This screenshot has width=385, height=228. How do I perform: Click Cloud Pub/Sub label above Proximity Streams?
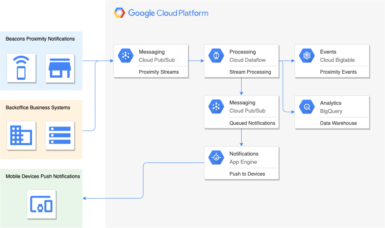tap(157, 60)
